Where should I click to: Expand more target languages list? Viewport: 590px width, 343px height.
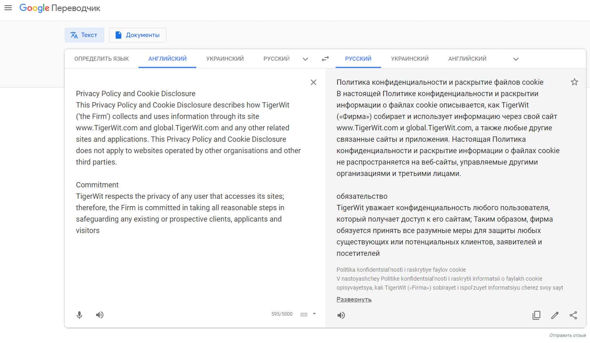515,59
